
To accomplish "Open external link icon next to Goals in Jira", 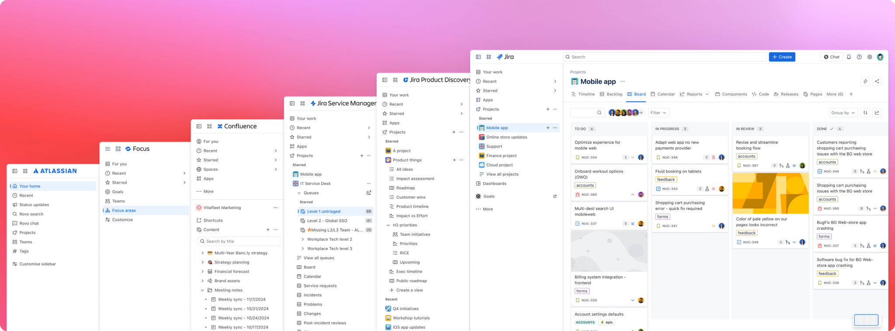I will click(x=555, y=197).
